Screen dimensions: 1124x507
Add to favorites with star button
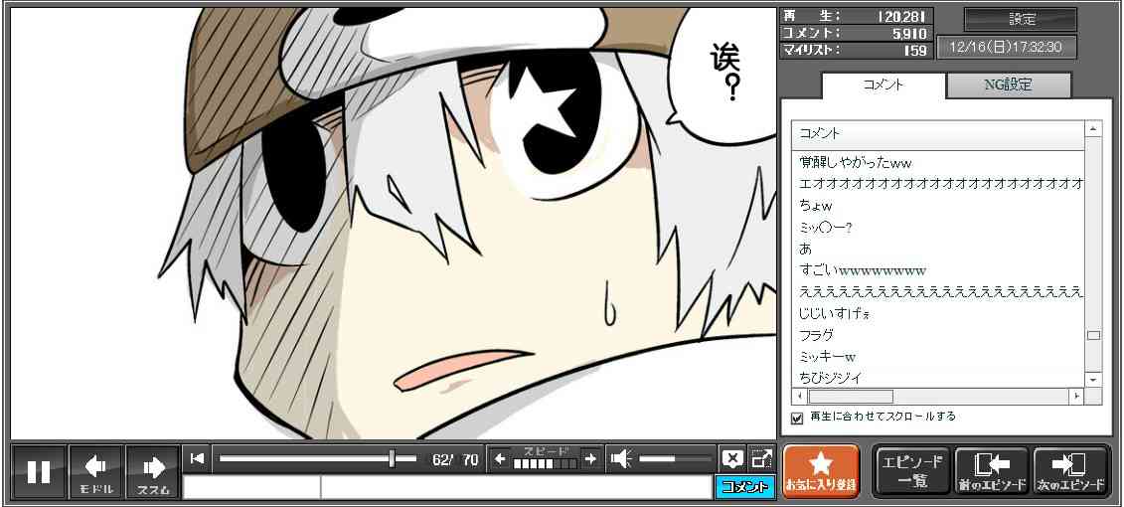pos(821,471)
